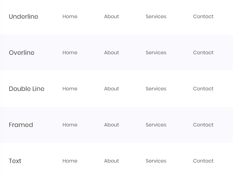Click Home in the Framed navbar

click(70, 125)
